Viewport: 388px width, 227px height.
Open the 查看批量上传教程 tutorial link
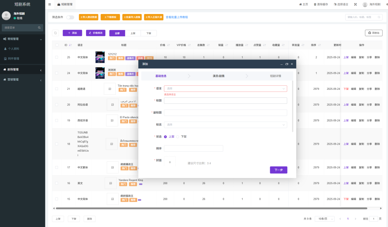pyautogui.click(x=177, y=17)
